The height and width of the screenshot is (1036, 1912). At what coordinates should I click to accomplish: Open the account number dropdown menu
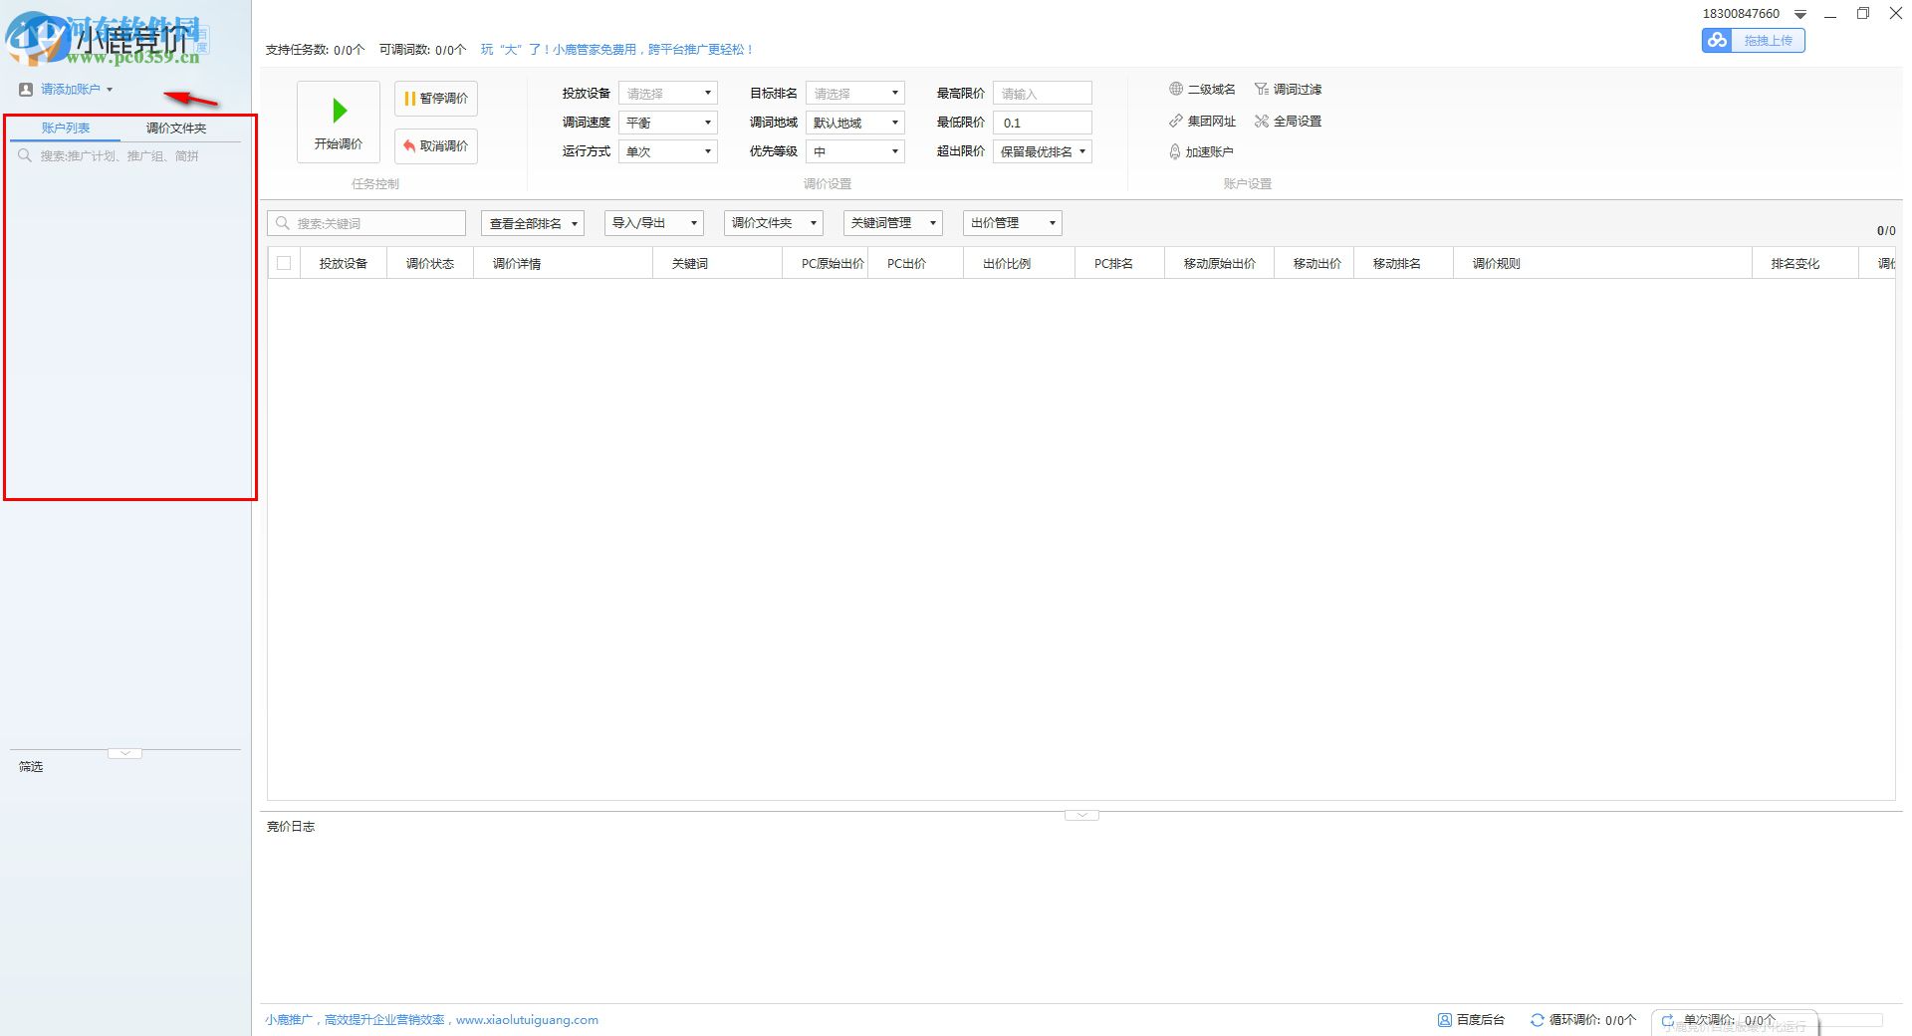tap(1800, 14)
